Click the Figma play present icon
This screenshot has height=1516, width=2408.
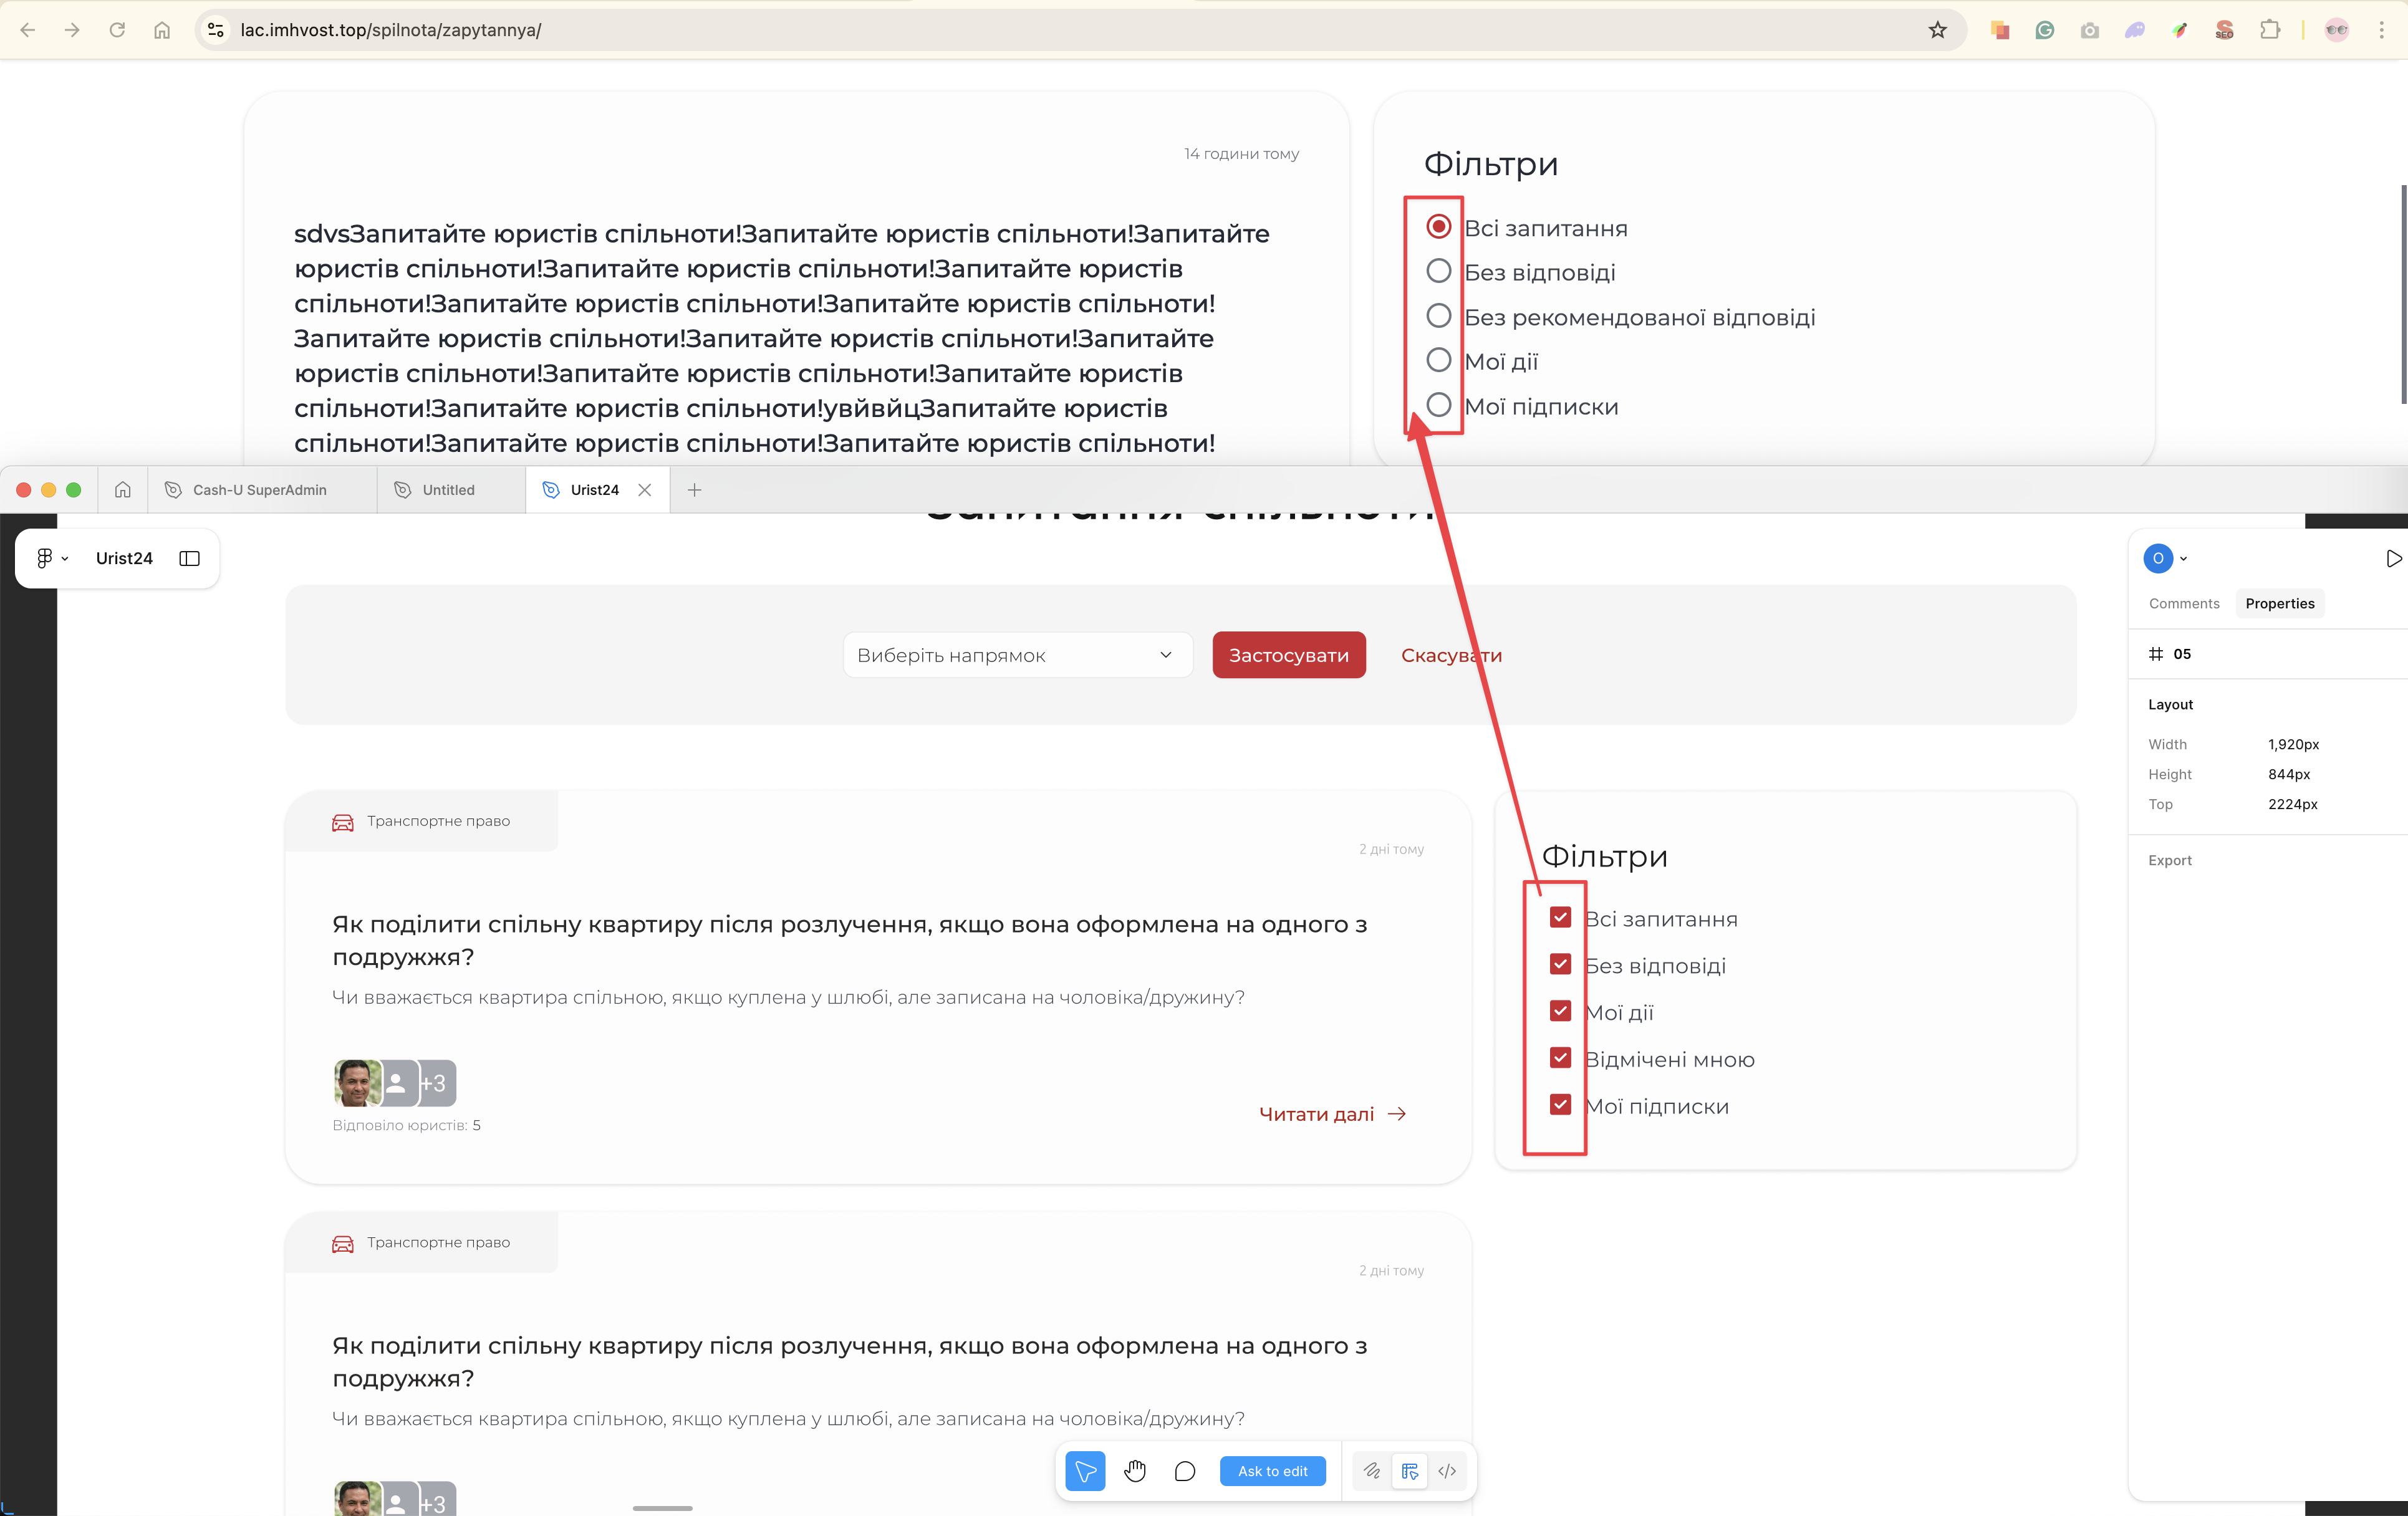pyautogui.click(x=2393, y=558)
